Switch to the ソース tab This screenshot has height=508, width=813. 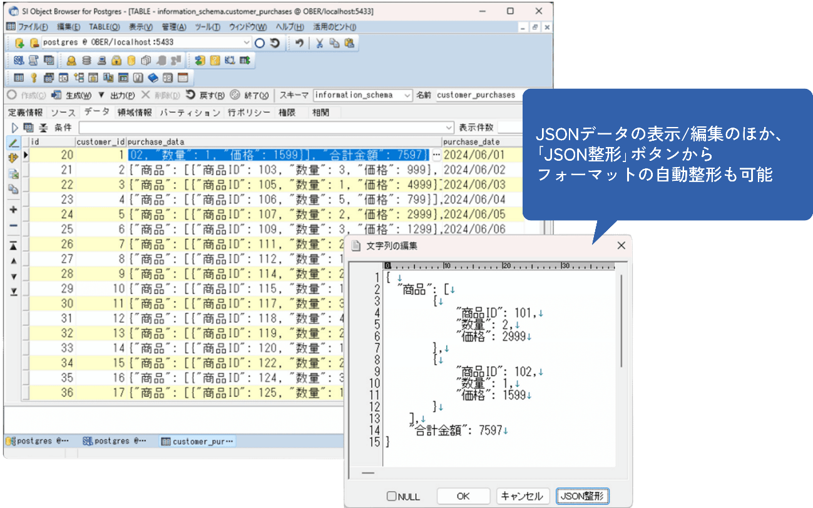(63, 113)
